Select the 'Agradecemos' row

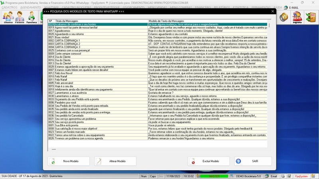(158, 31)
